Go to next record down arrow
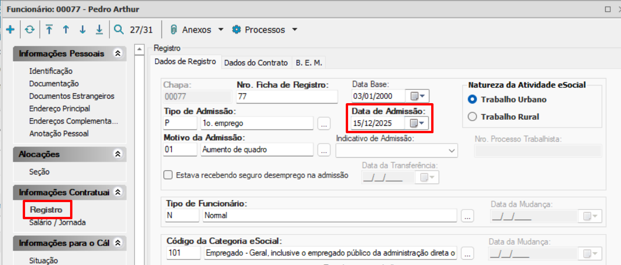 (x=83, y=30)
